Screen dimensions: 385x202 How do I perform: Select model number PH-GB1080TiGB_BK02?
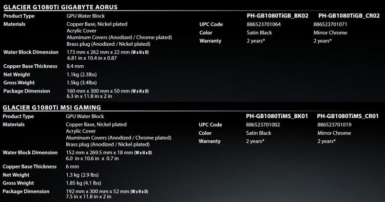tap(277, 16)
